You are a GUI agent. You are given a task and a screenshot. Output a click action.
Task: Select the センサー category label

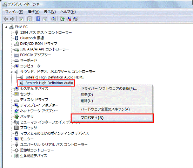[x=27, y=94]
